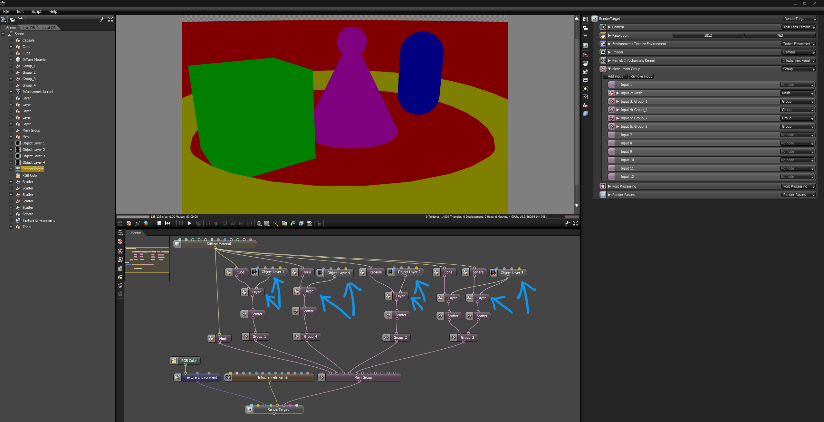This screenshot has width=824, height=422.
Task: Click the auto focus picker icon
Action: pyautogui.click(x=208, y=223)
